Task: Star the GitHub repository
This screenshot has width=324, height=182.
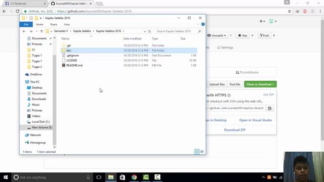Action: 243,35
